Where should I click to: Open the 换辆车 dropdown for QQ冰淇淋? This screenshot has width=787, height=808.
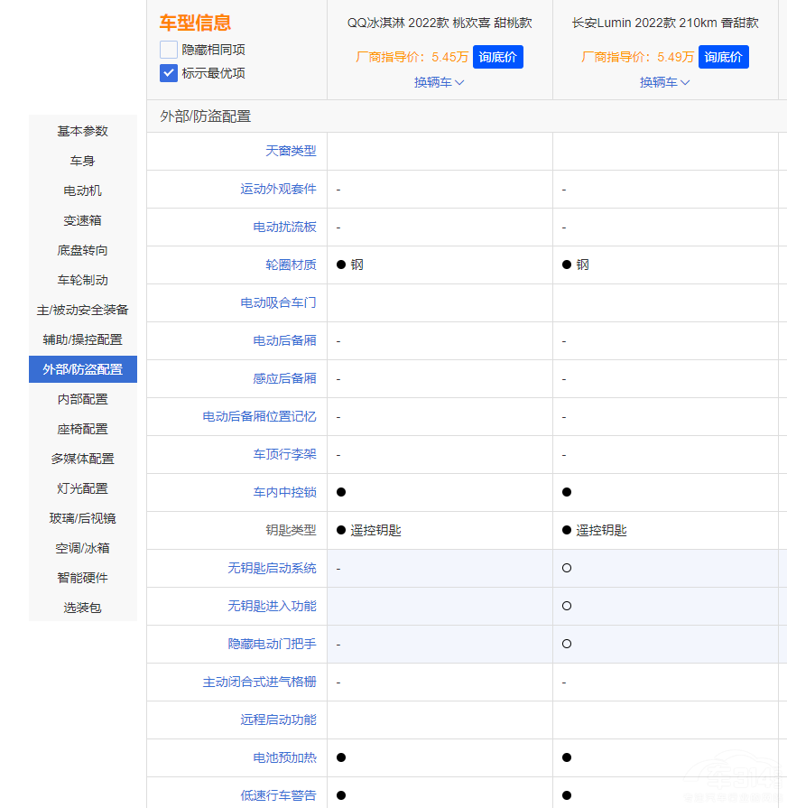click(439, 81)
